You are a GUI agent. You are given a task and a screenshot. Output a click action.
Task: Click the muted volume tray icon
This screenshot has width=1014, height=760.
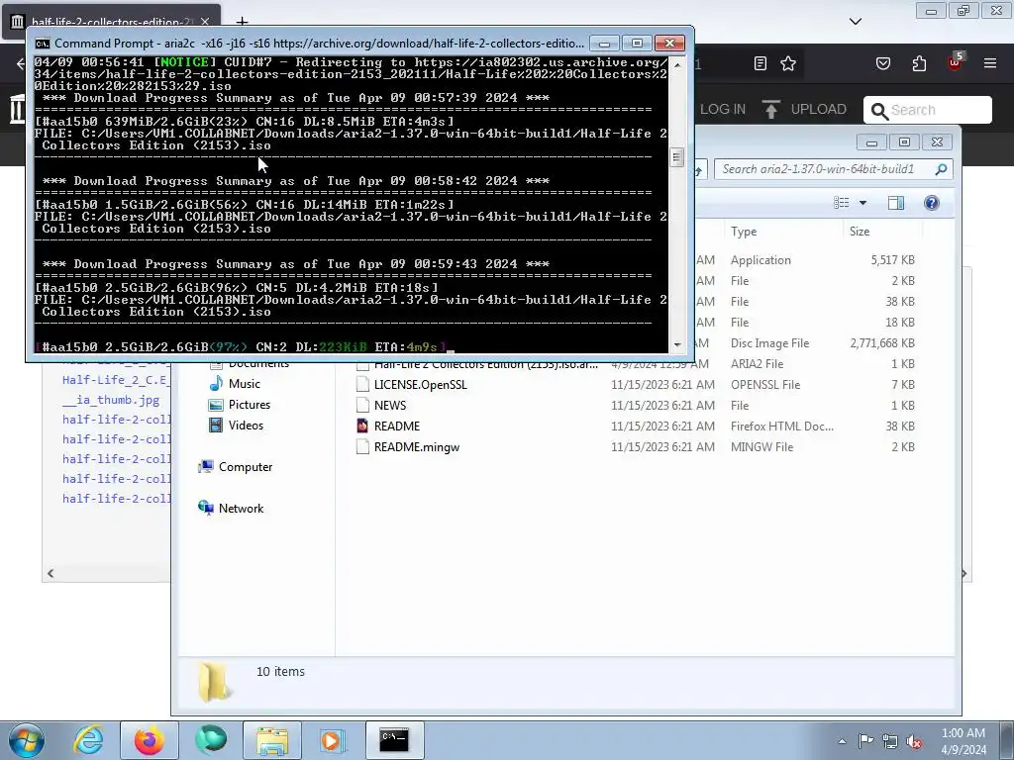[914, 741]
